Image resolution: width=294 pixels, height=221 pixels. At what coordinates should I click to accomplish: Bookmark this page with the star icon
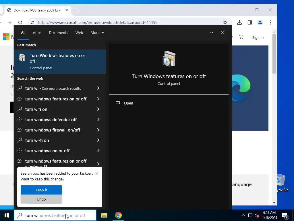[225, 22]
